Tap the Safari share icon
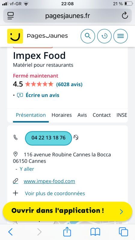The height and width of the screenshot is (240, 135). tap(67, 232)
